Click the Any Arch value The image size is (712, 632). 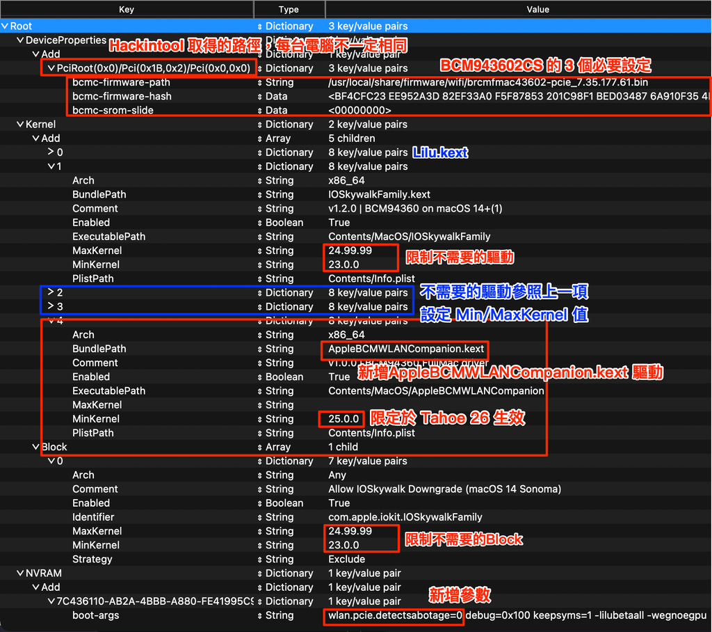tap(337, 475)
